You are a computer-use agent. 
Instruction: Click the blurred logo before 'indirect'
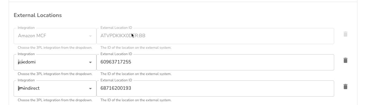tap(21, 88)
